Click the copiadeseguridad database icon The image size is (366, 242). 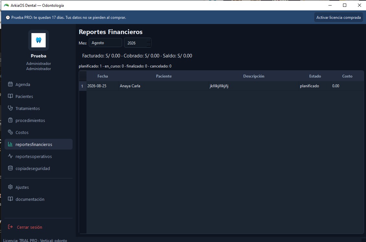10,168
